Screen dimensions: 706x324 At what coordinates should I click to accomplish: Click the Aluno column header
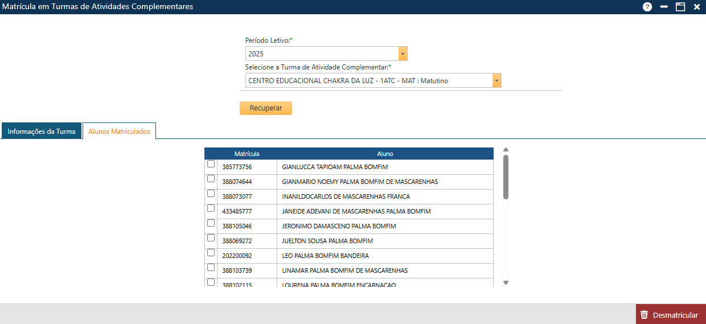(385, 154)
